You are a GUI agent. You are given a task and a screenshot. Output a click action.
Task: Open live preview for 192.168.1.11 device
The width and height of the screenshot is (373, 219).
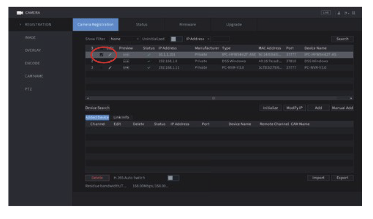[126, 68]
